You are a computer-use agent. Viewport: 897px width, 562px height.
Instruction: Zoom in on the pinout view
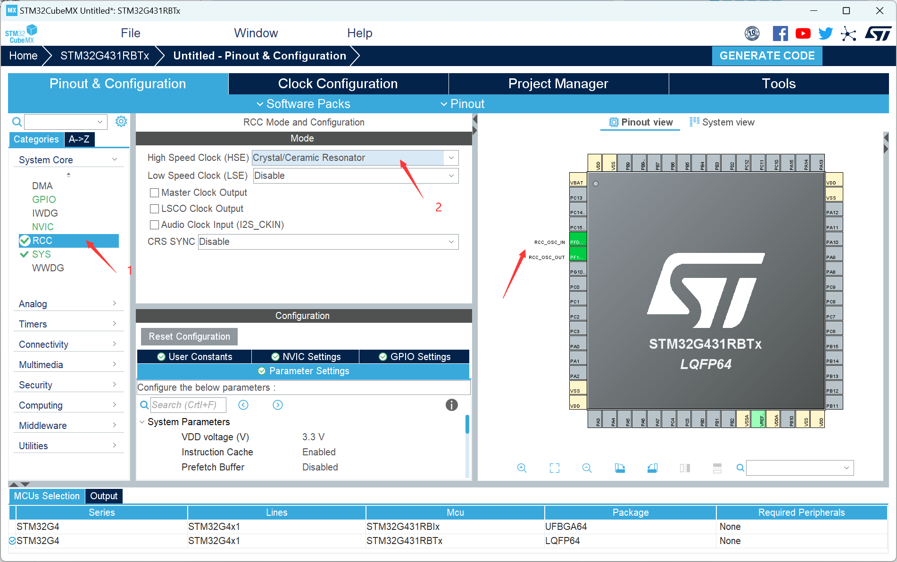[x=522, y=468]
